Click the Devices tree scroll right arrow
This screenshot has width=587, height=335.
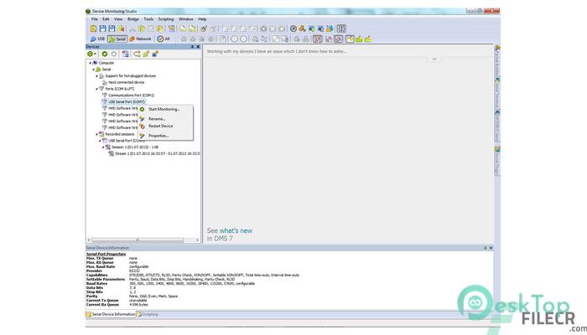point(198,240)
